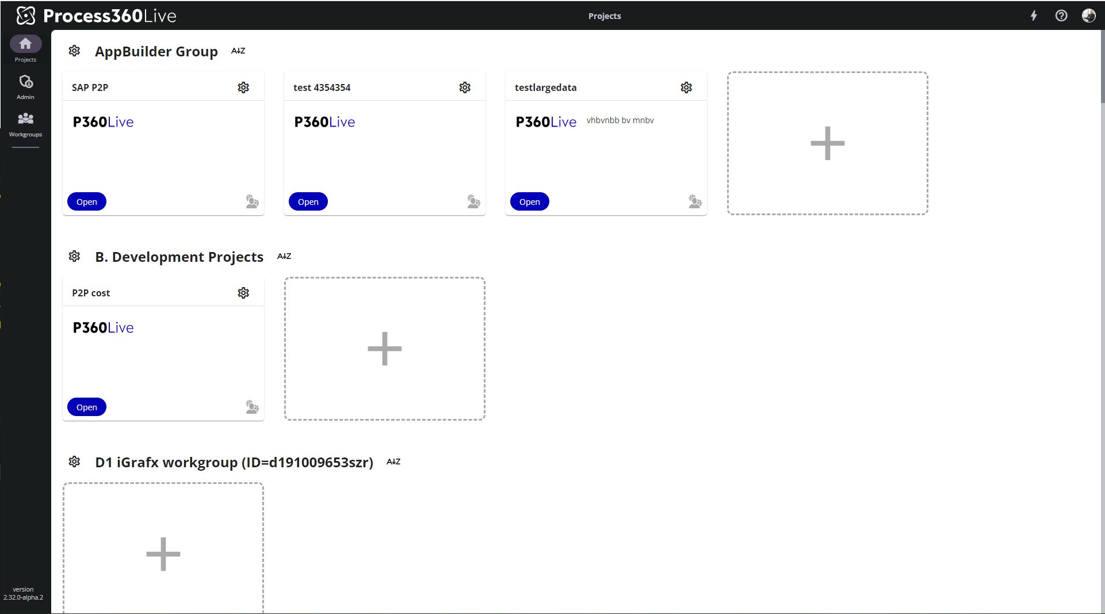Open the Admin section in sidebar
Screen dimensions: 1105x614
[25, 87]
